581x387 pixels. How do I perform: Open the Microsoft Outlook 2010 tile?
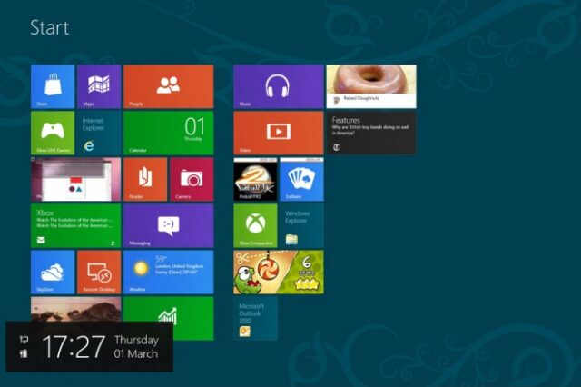255,318
